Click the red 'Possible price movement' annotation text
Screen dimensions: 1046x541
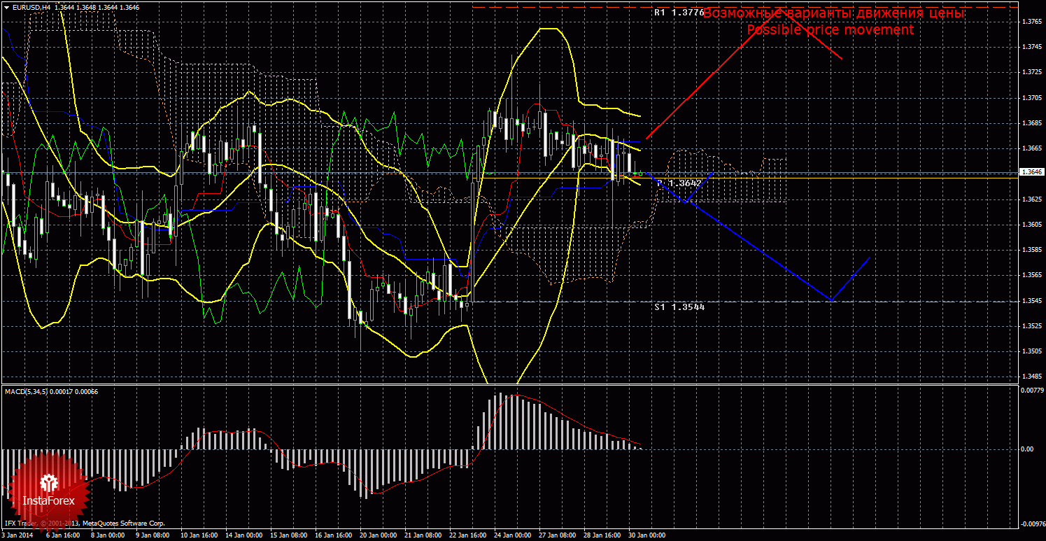830,30
